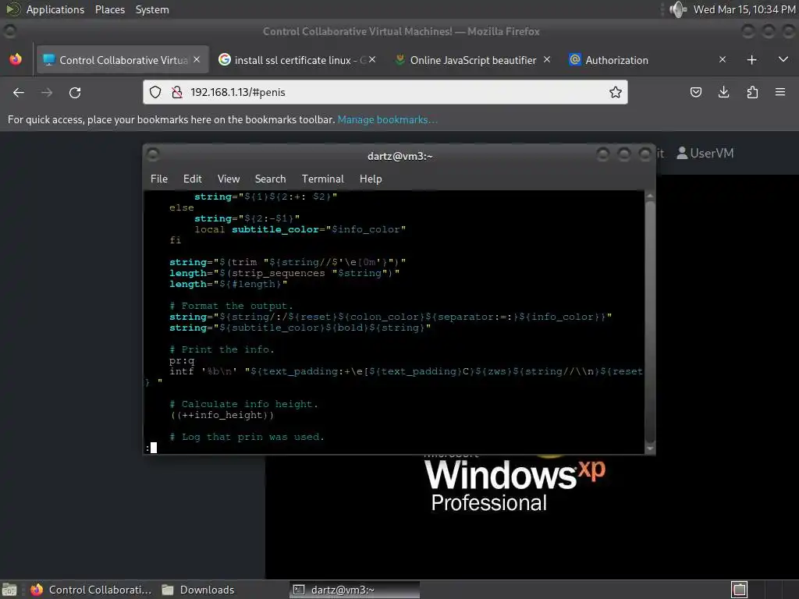799x599 pixels.
Task: Click the terminal scrollbar down arrow
Action: tap(650, 448)
